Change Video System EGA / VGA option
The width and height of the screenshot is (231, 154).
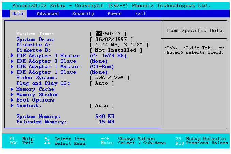coord(110,78)
